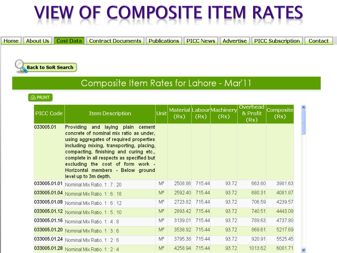Click material value 3538.92
Viewport: 337px width, 253px height.
point(182,230)
